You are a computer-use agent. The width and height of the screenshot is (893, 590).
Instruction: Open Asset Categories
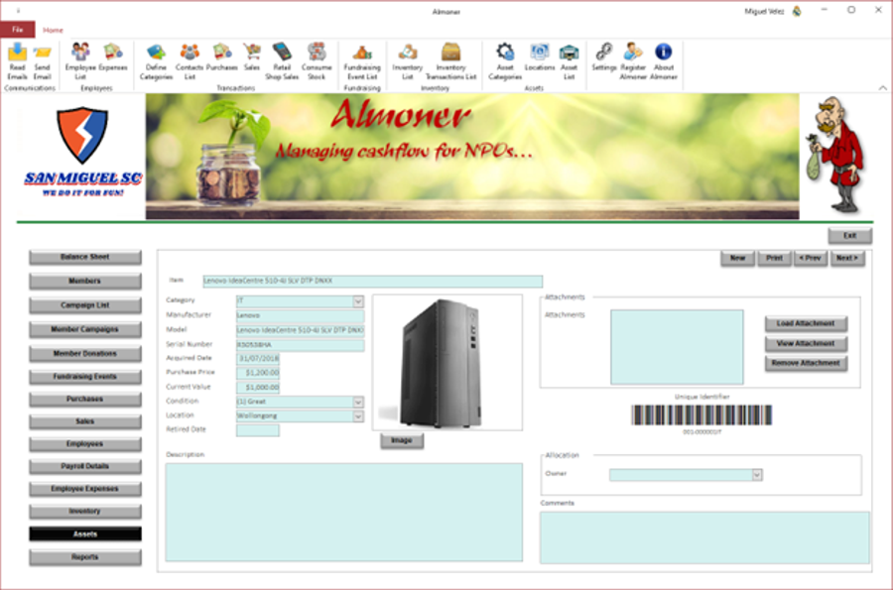[505, 61]
